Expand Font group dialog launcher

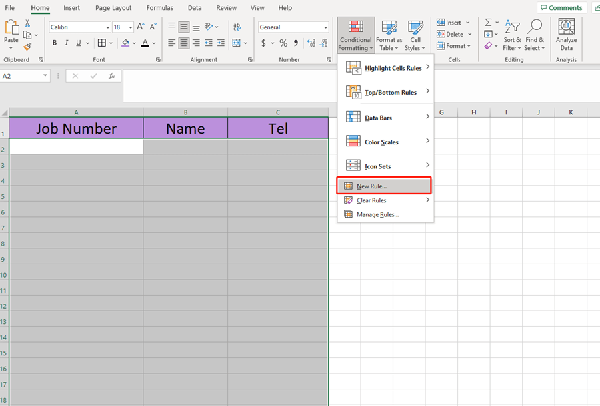point(158,60)
